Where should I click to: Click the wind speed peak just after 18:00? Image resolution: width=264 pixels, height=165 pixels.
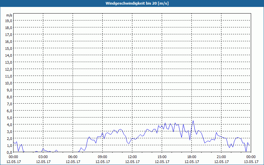click(193, 121)
